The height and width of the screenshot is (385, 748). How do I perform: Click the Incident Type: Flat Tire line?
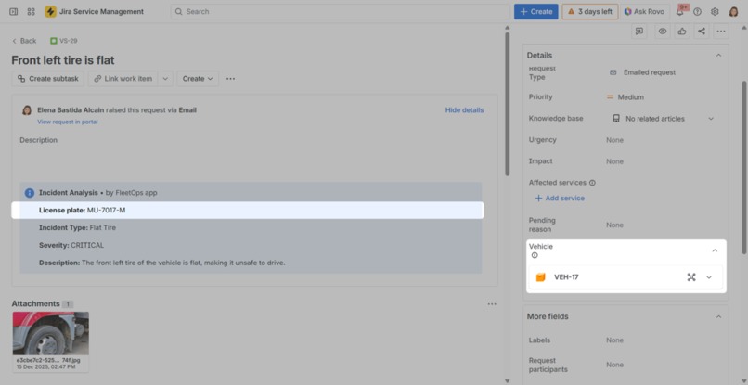(x=77, y=227)
